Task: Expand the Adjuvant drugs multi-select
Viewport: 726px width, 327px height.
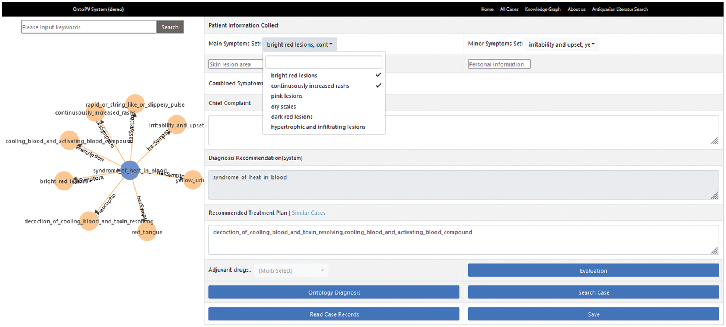Action: [291, 270]
